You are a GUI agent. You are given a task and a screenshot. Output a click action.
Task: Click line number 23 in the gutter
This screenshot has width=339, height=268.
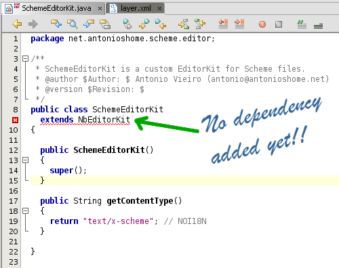(14, 262)
